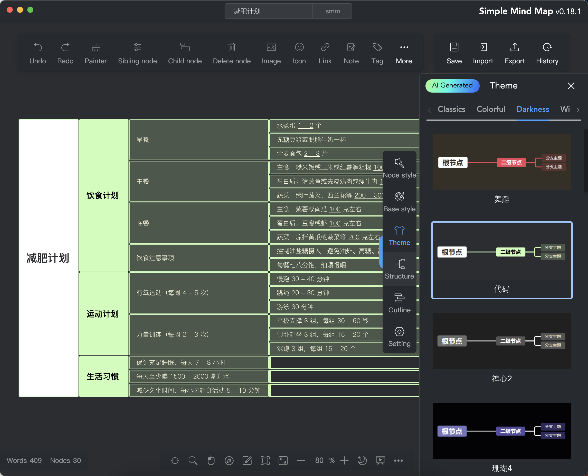Click the Painter format brush icon

click(96, 47)
